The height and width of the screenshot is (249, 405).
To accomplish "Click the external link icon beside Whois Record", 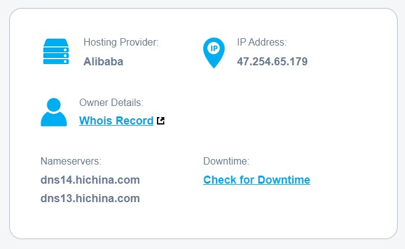I will click(161, 120).
